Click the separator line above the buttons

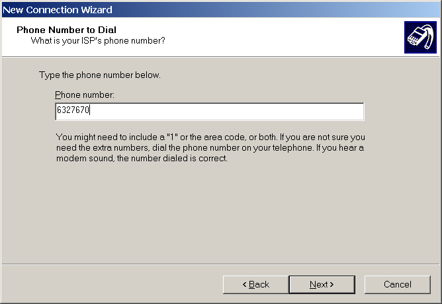click(221, 264)
